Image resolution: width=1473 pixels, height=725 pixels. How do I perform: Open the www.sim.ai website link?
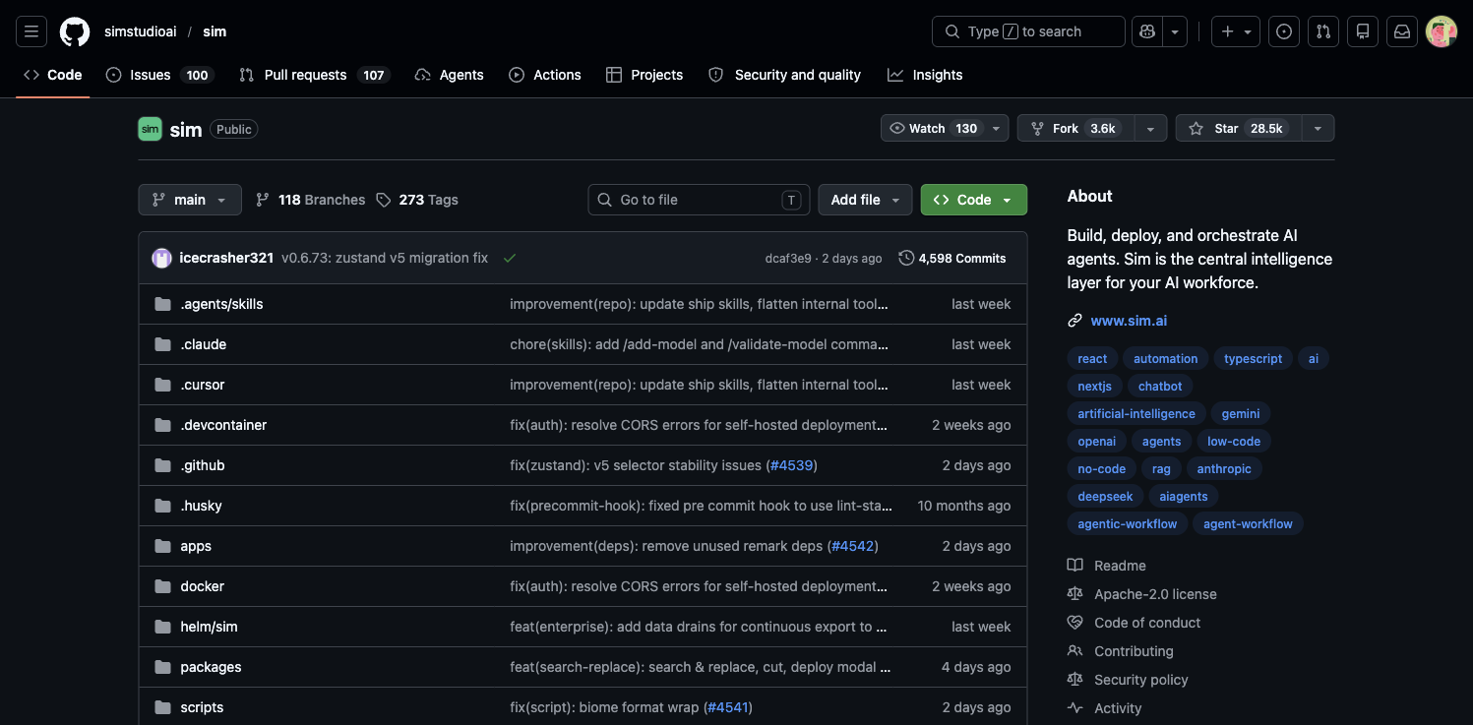(x=1129, y=321)
